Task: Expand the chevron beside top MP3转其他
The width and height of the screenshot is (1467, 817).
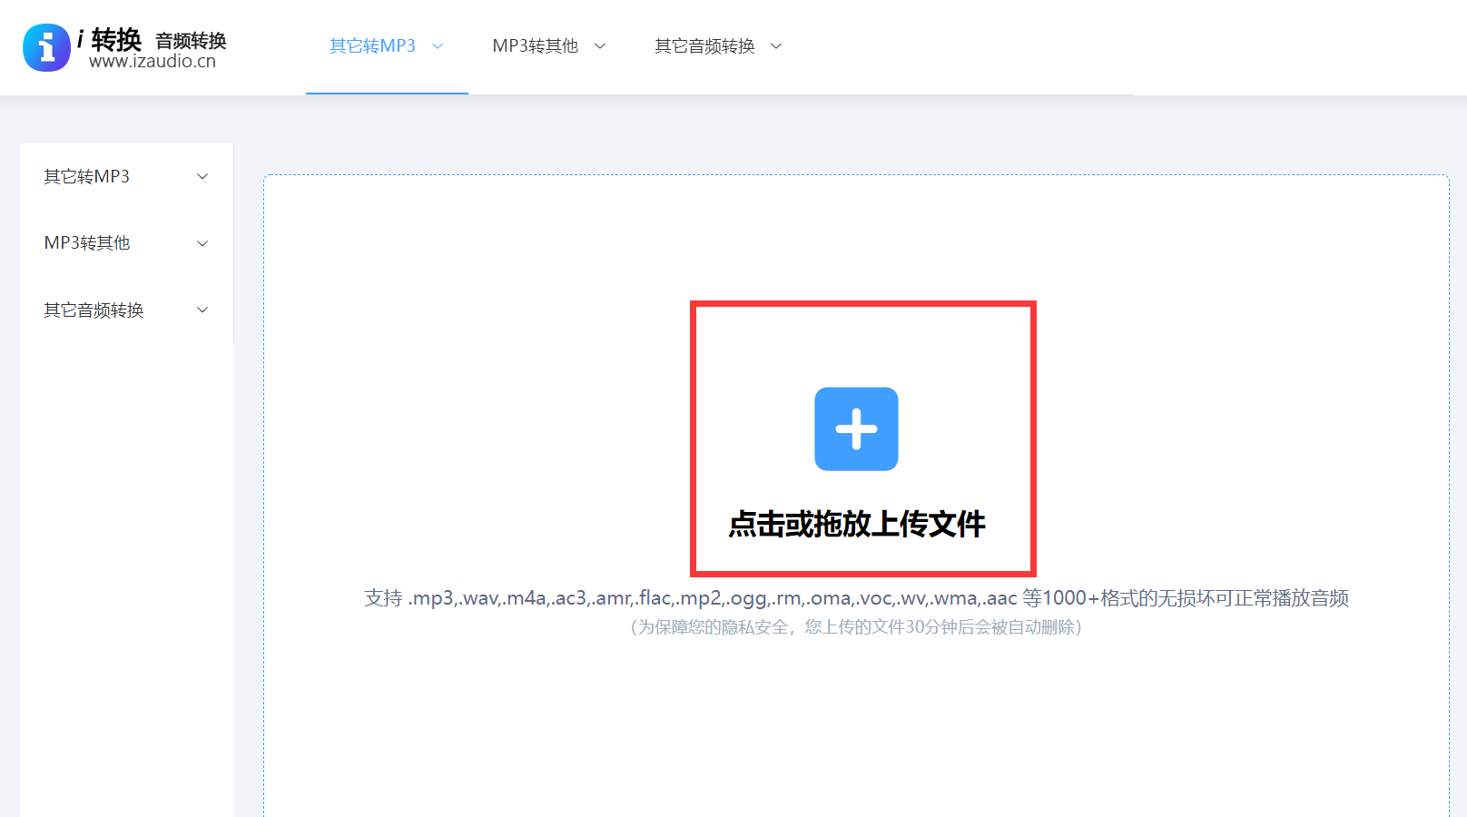Action: tap(600, 46)
